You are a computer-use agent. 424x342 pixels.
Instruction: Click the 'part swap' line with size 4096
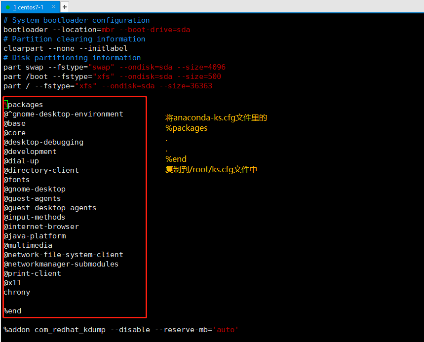pos(115,67)
